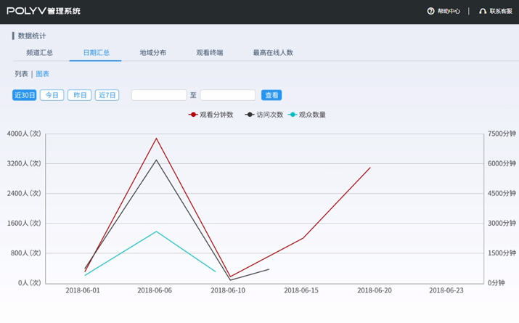The image size is (519, 323).
Task: Open the end date input field
Action: coord(228,95)
